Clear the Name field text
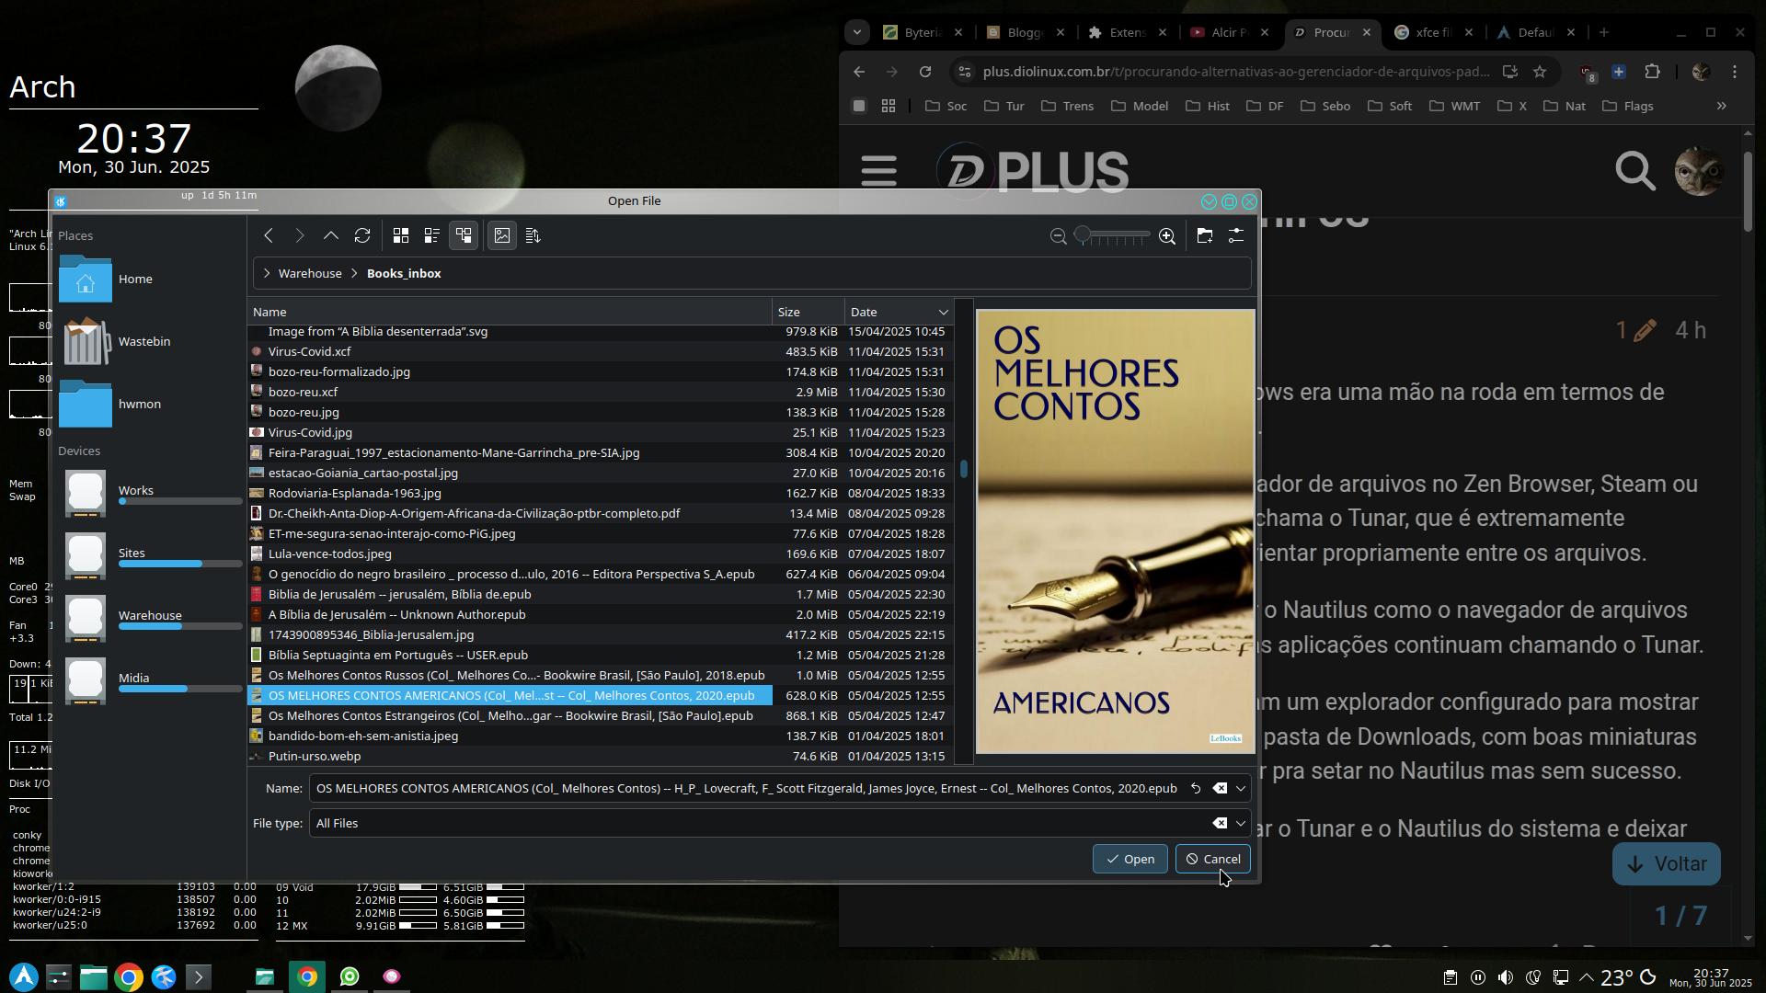This screenshot has height=993, width=1766. [1220, 789]
